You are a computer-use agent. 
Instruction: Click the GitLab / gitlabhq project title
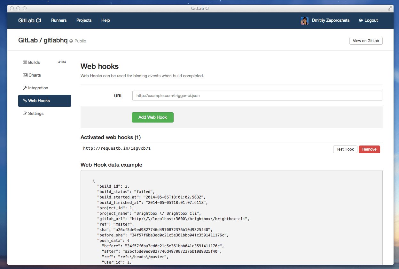coord(43,41)
